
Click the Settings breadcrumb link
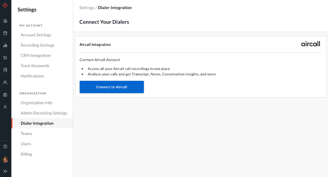click(x=86, y=8)
